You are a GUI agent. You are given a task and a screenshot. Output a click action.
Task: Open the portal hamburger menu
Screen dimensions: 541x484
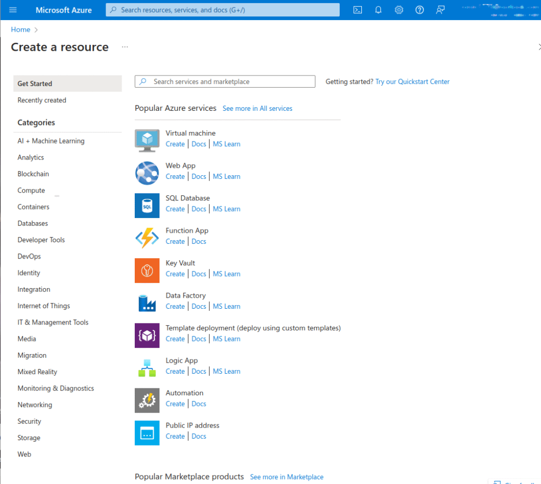point(13,10)
